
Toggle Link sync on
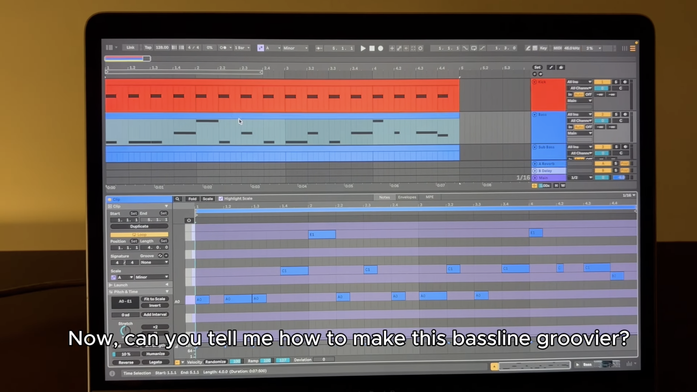point(131,47)
